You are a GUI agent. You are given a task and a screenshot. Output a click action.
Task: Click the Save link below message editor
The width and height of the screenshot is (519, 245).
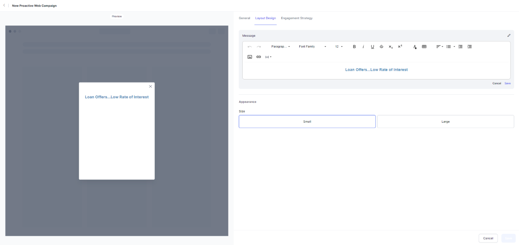507,83
